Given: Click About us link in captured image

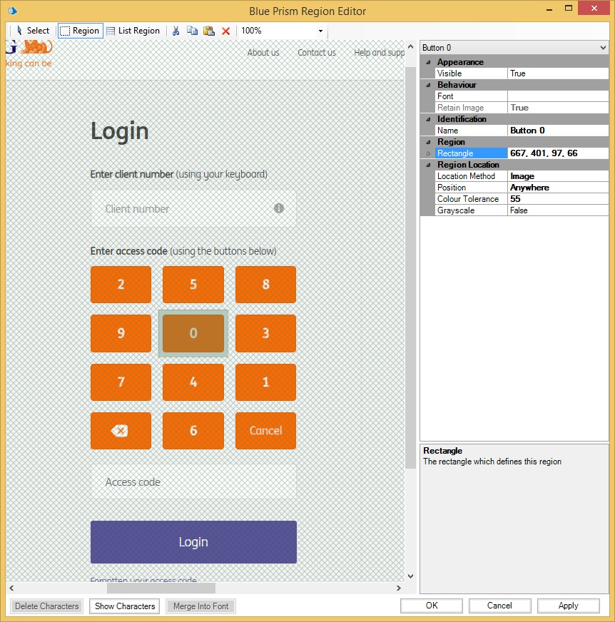Looking at the screenshot, I should coord(263,53).
